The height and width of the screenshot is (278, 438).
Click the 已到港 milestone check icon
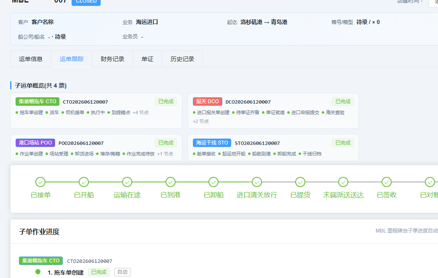point(171,182)
